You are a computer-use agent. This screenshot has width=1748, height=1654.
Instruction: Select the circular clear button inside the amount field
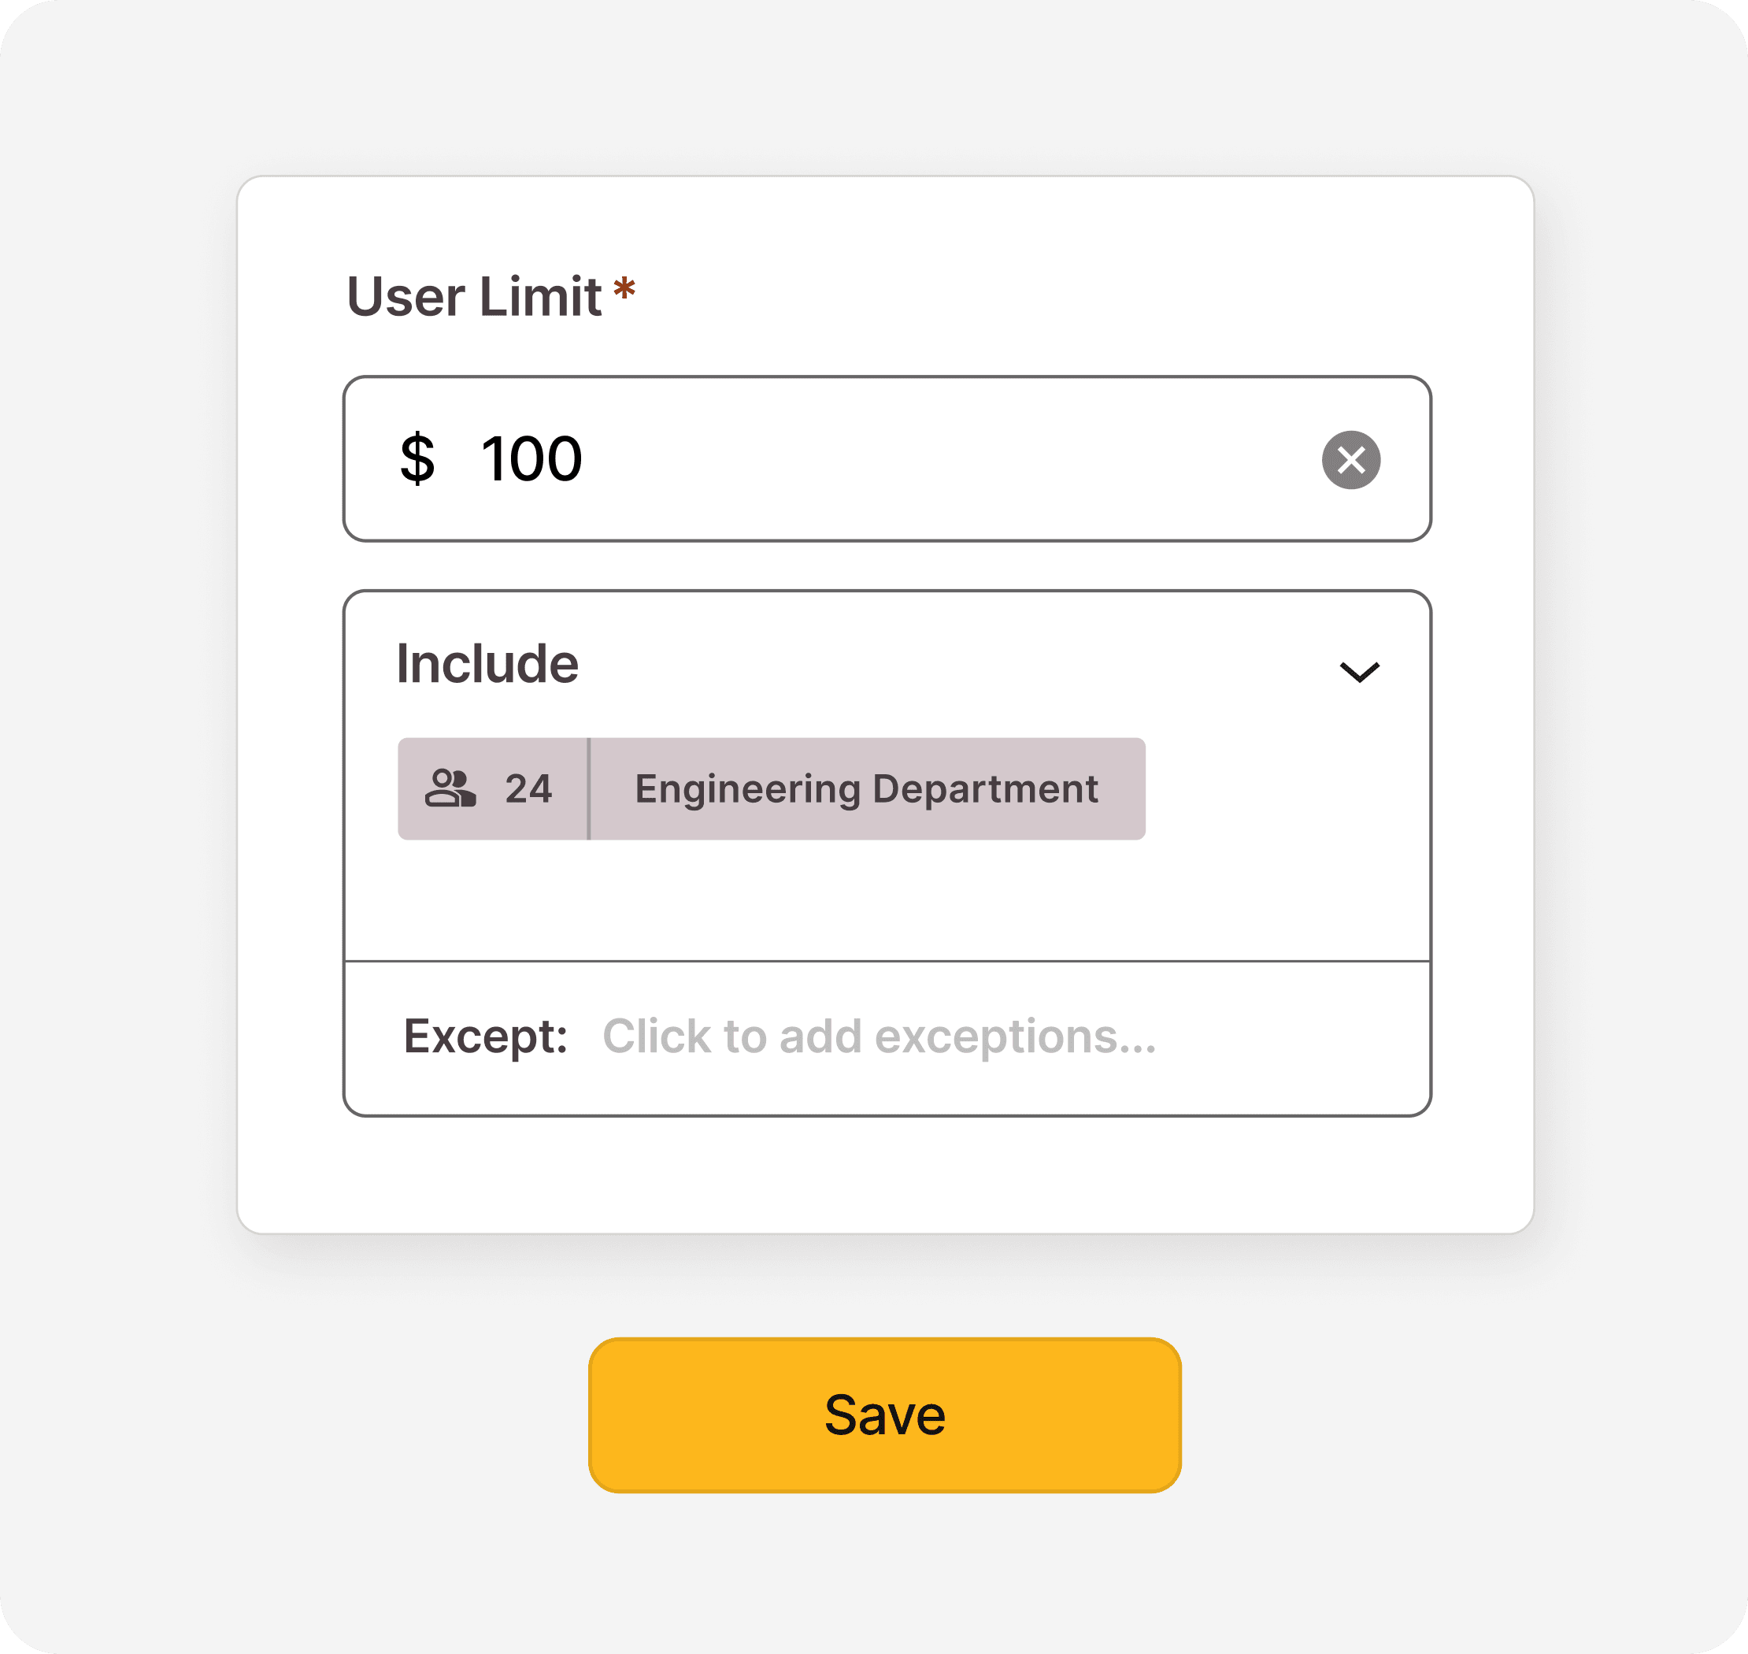[x=1350, y=458]
